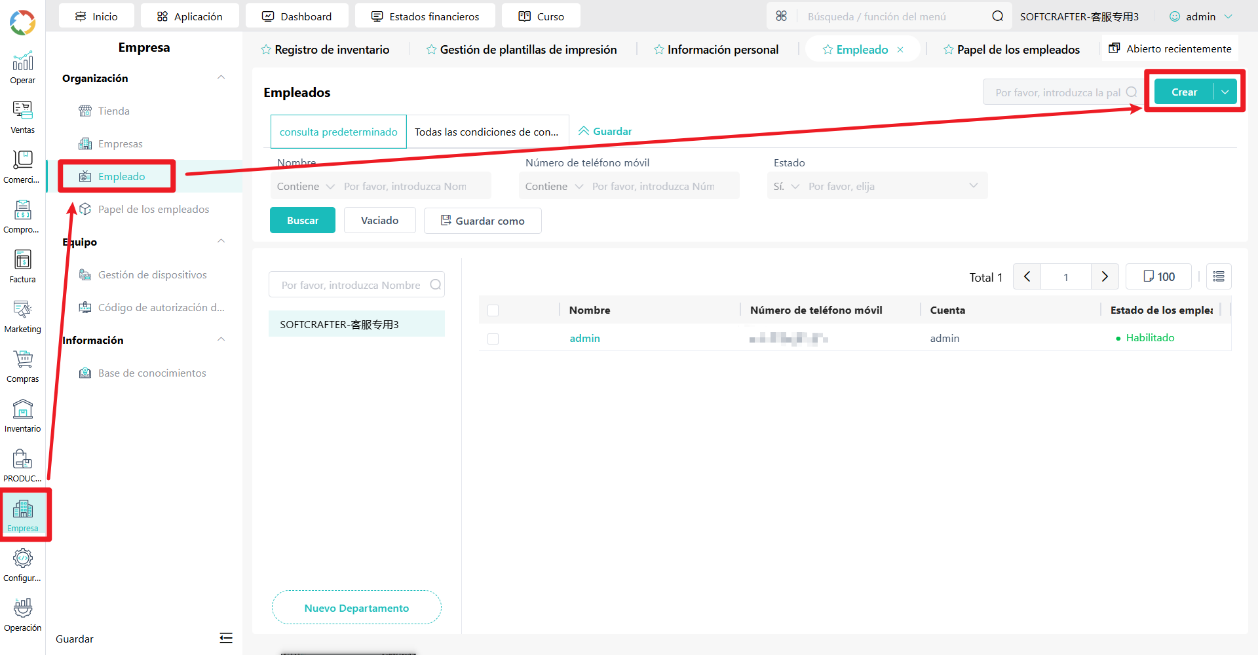This screenshot has width=1258, height=655.
Task: Check the admin row checkbox
Action: (493, 339)
